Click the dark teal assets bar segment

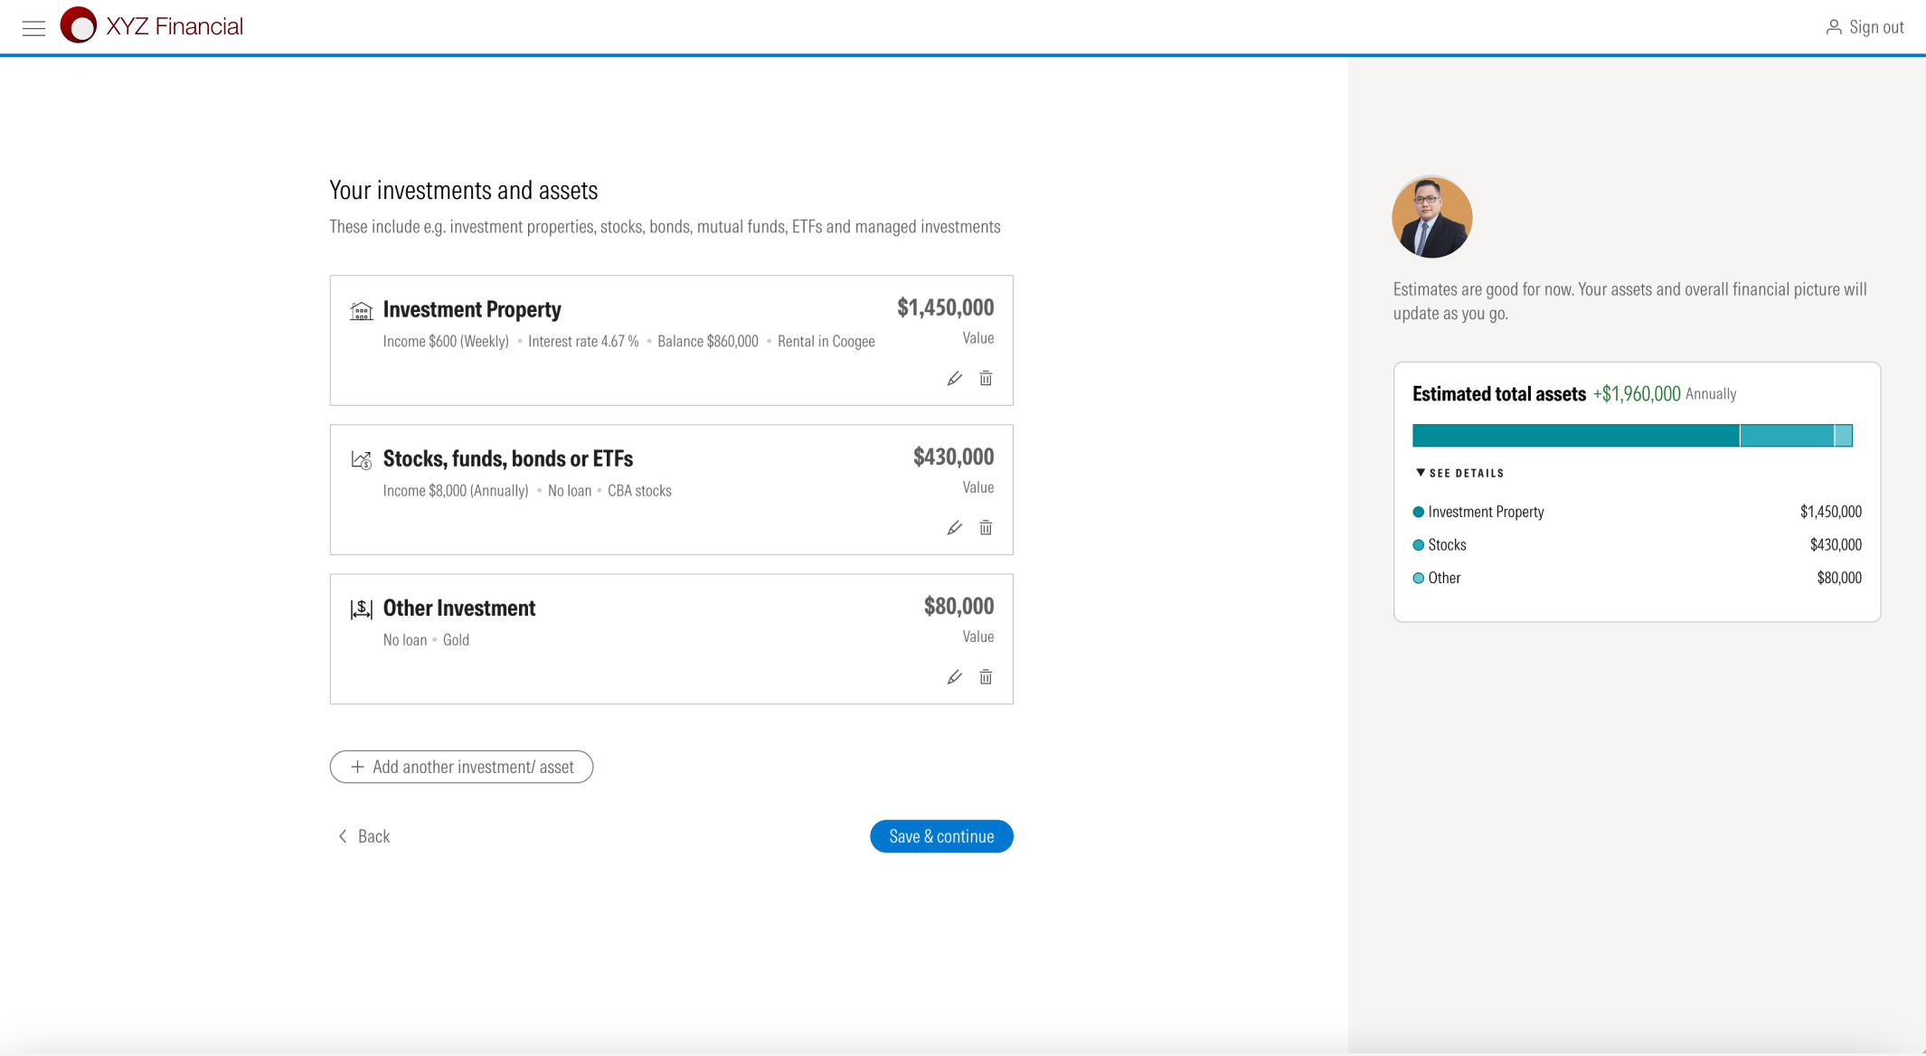coord(1575,436)
